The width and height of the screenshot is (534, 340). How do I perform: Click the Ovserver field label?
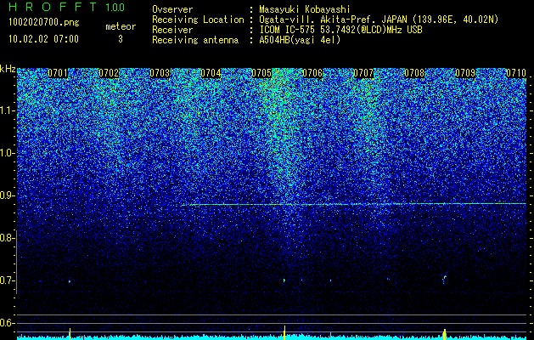pyautogui.click(x=172, y=10)
